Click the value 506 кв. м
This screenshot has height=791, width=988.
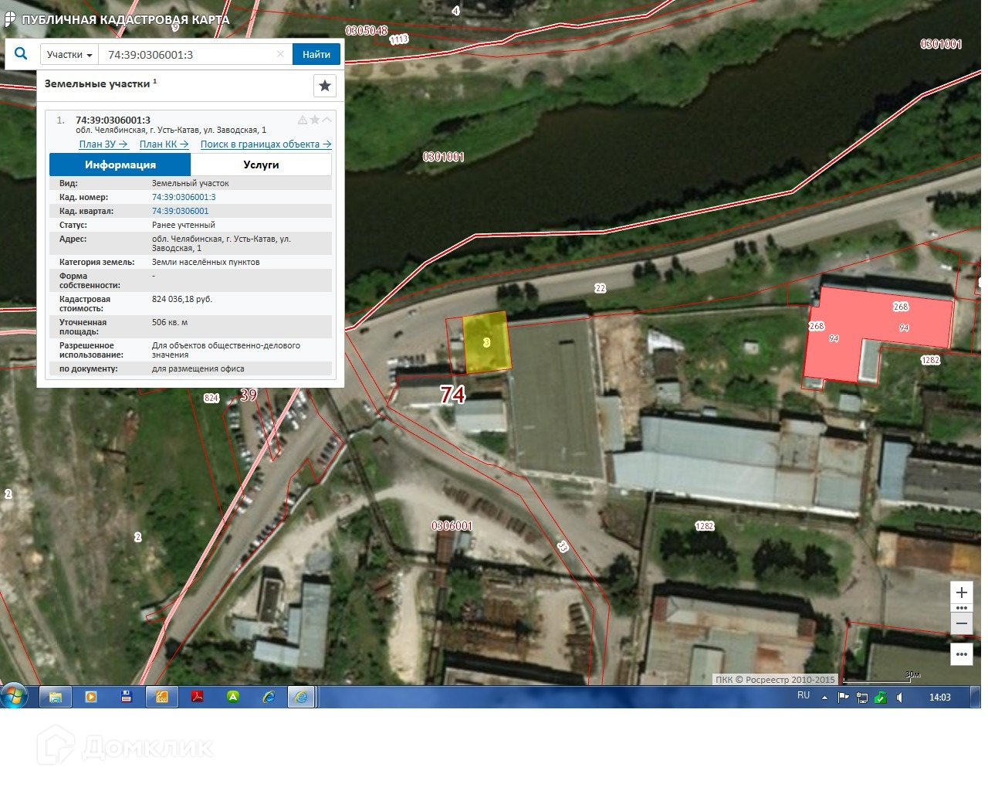click(170, 323)
